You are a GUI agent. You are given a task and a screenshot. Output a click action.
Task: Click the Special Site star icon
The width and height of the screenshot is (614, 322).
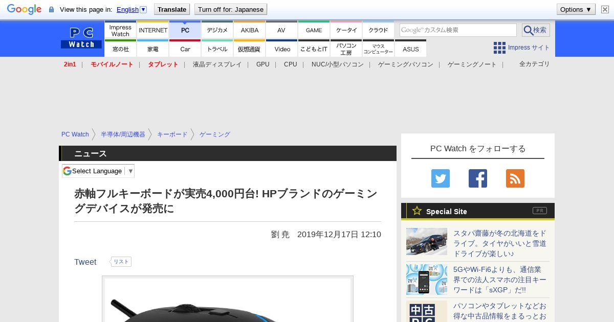(x=417, y=211)
